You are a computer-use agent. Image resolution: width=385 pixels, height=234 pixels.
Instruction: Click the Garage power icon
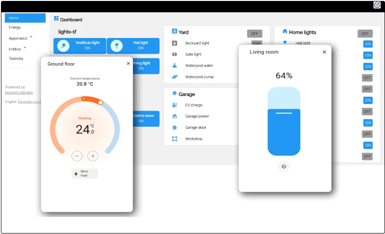pos(174,116)
